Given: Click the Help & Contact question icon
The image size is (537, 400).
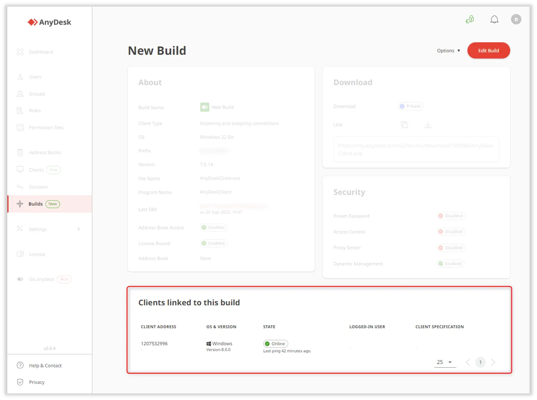Looking at the screenshot, I should point(20,365).
